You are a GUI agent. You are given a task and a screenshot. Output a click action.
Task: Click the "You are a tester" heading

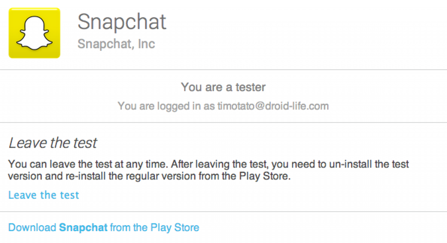tap(223, 87)
